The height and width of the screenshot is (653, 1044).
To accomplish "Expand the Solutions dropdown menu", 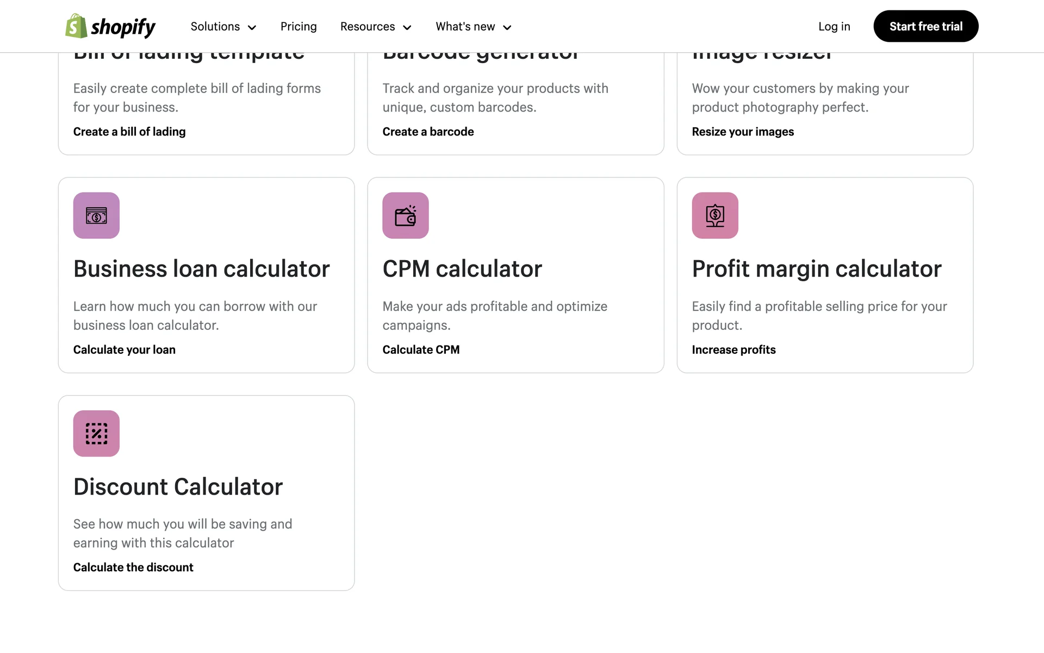I will click(223, 27).
